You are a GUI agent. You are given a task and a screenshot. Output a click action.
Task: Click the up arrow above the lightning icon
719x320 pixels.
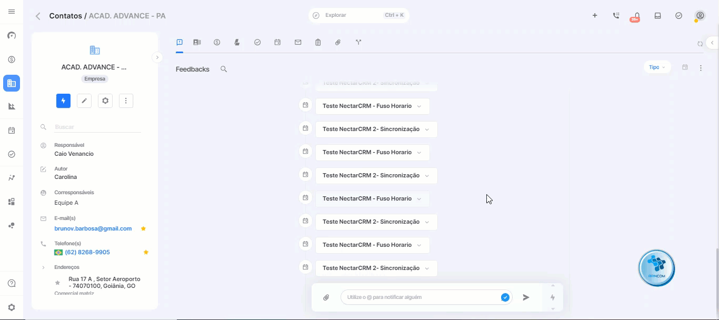click(x=553, y=286)
